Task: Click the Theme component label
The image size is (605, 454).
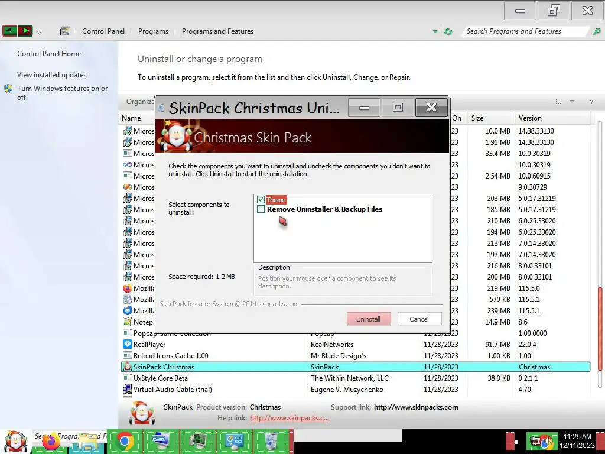Action: click(x=276, y=200)
